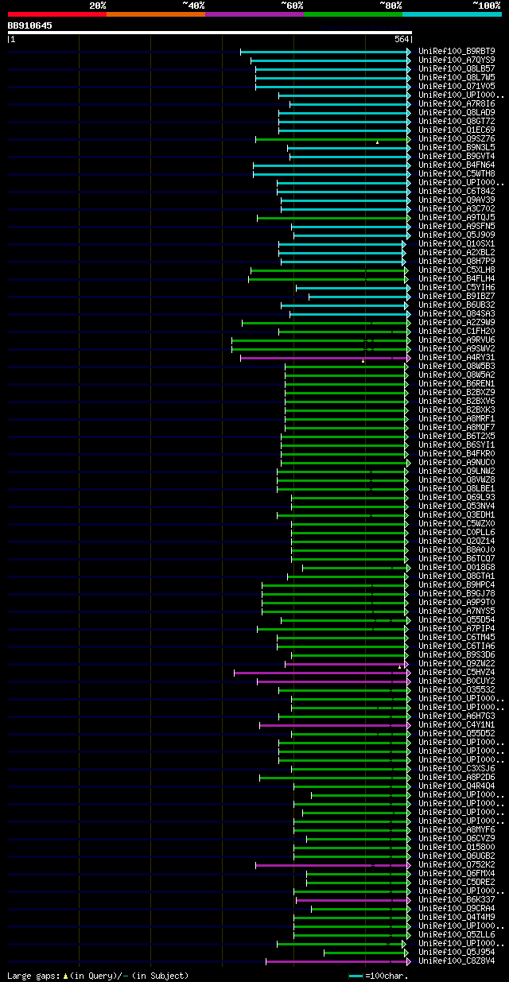
Task: Click hit UniRef100_Q8GT72
Action: click(457, 122)
